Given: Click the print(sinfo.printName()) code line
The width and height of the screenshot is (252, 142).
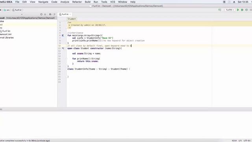Looking at the screenshot, I should coord(87,41).
